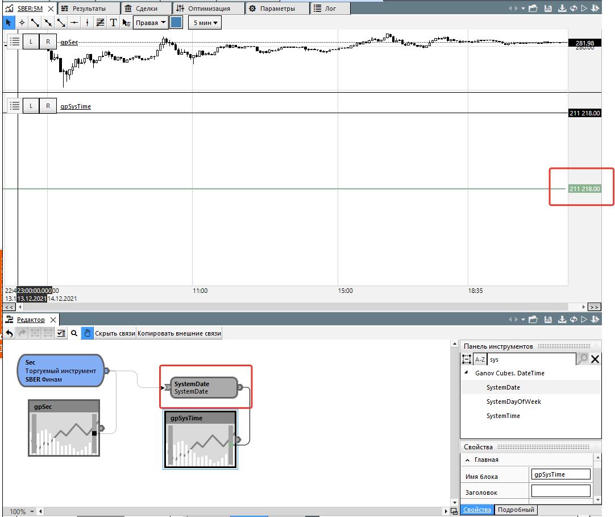
Task: Toggle the L left-axis button for gpSec
Action: click(31, 42)
